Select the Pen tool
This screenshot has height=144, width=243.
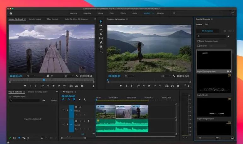101,42
